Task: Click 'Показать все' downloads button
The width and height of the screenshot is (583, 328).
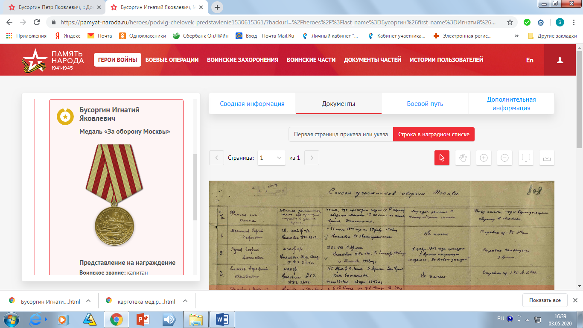Action: 545,300
